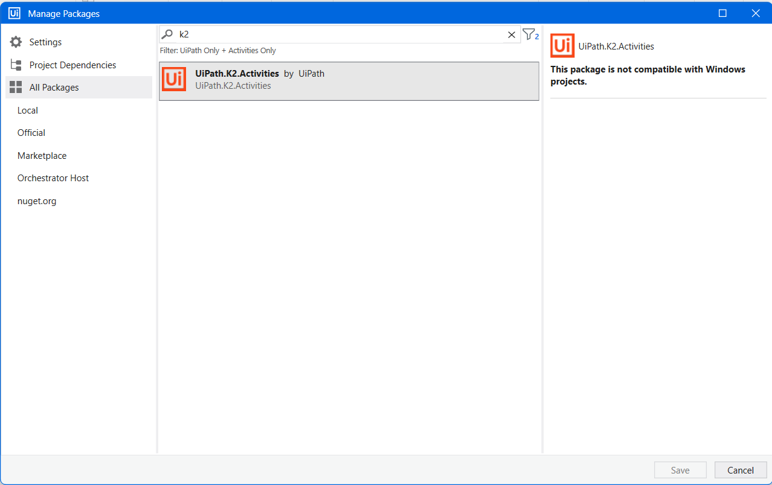Click the Settings gear icon
772x485 pixels.
tap(16, 42)
